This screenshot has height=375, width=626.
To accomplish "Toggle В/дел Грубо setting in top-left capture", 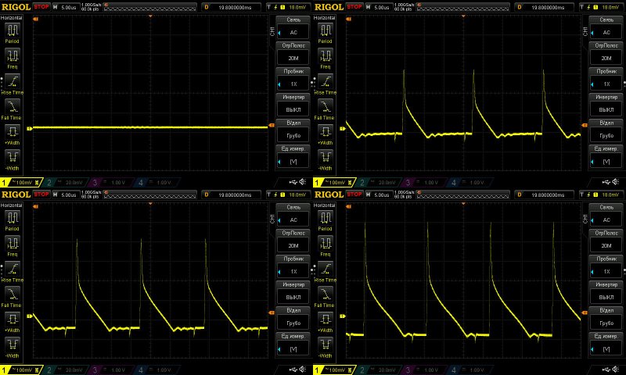I will coord(293,130).
